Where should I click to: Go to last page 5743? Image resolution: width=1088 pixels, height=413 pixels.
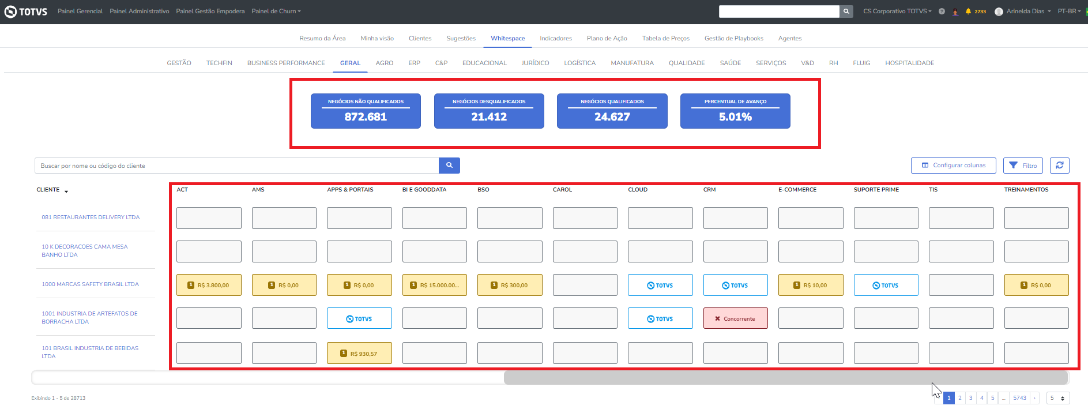pyautogui.click(x=1020, y=398)
